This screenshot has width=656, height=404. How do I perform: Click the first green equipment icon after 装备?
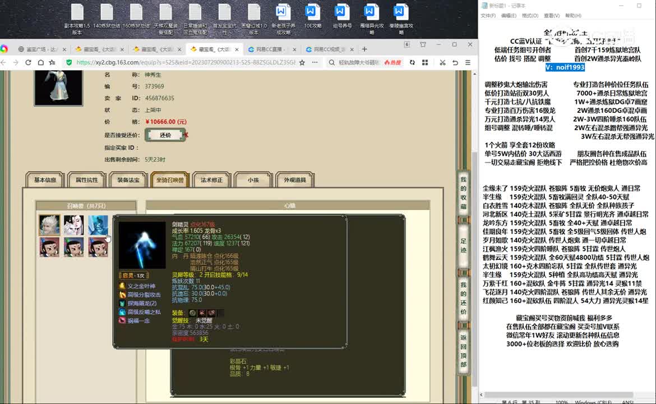[x=192, y=313]
